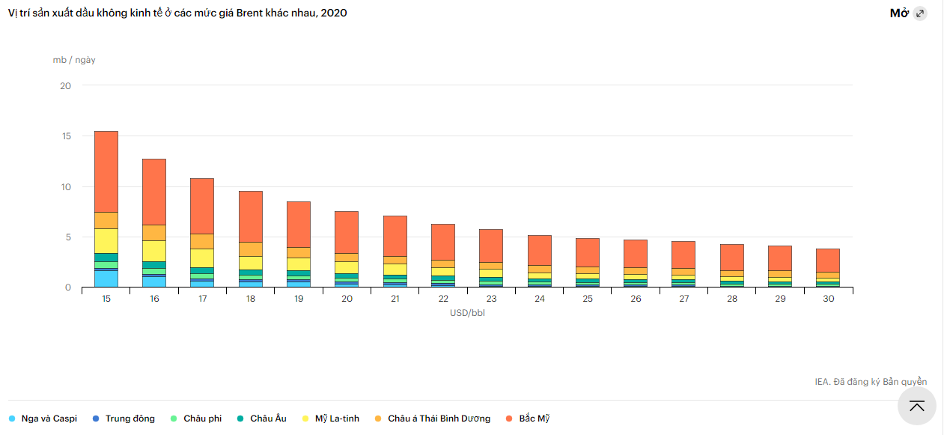This screenshot has width=947, height=435.
Task: Select the Bắc Mỹ segment at 15 USD/bbl
Action: pos(106,171)
